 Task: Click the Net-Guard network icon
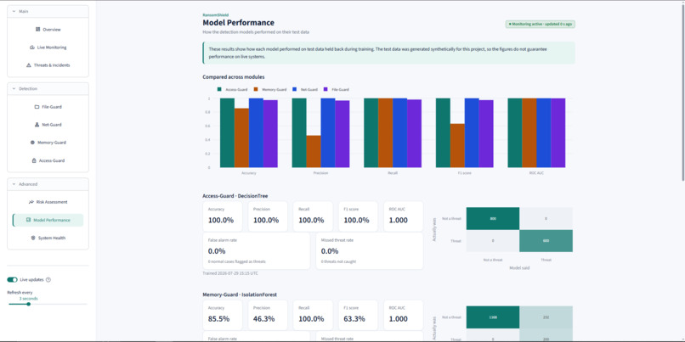coord(37,125)
